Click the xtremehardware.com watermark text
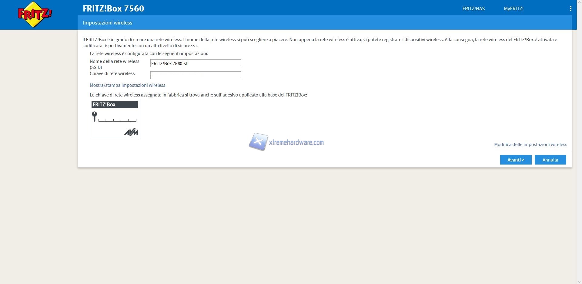582x284 pixels. coord(296,142)
